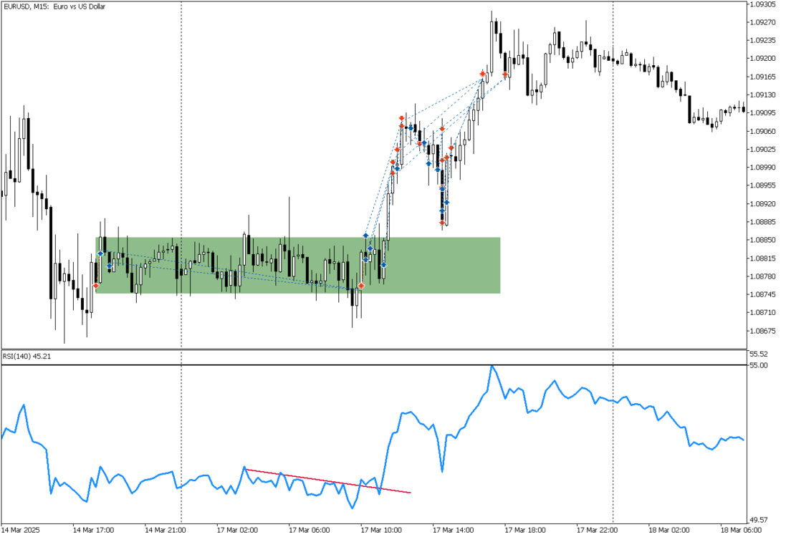
Task: Click the 1.08850 price level label
Action: click(x=762, y=240)
